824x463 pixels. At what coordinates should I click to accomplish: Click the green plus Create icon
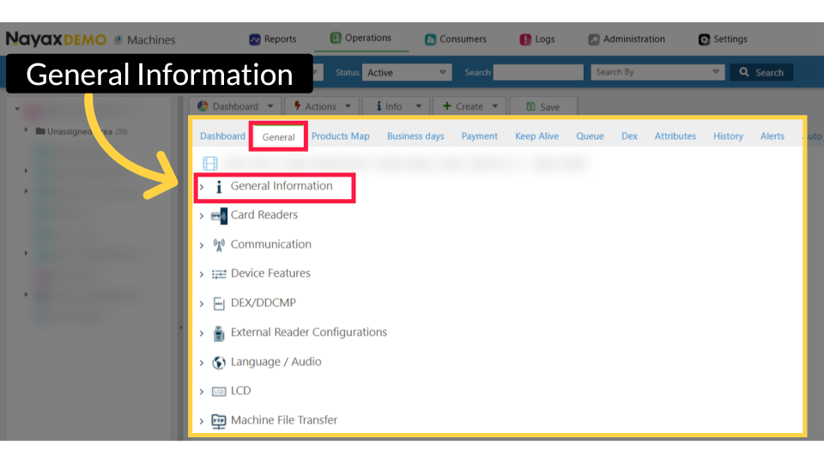click(446, 106)
